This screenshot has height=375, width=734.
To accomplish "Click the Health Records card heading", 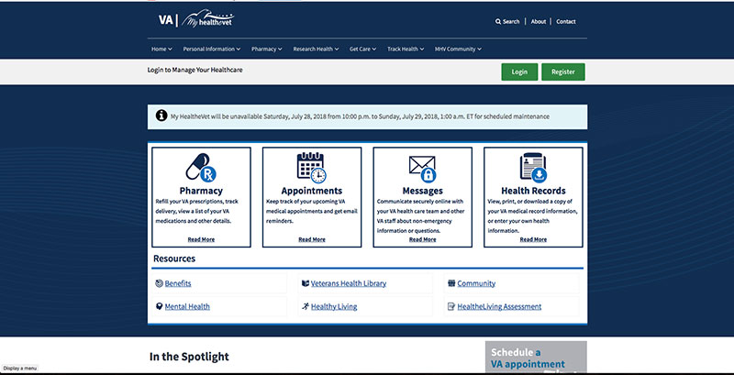I will (x=533, y=191).
